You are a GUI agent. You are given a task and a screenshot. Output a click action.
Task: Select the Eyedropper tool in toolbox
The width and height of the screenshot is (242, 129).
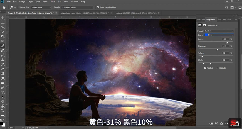pos(3,46)
